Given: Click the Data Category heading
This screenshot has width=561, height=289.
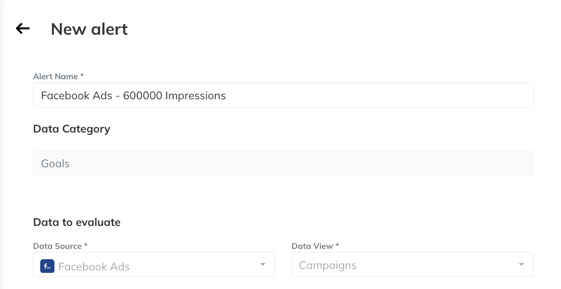Looking at the screenshot, I should coord(72,129).
